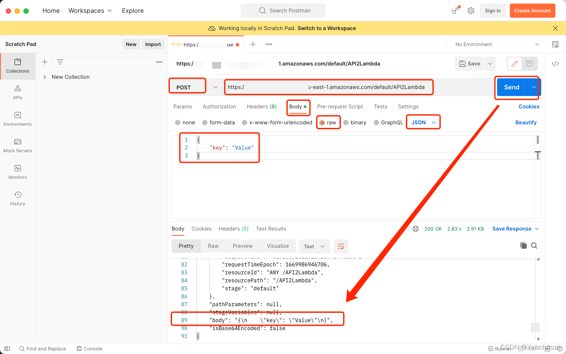
Task: Switch to the Pre-request Script tab
Action: click(x=340, y=107)
